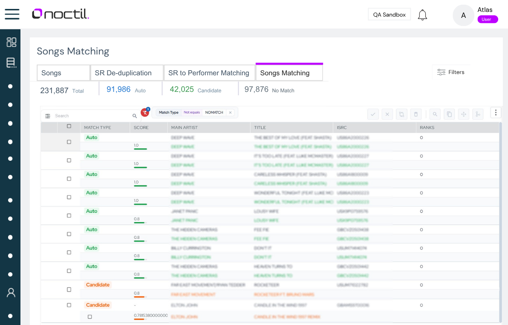Check the first Candidate row checkbox

69,289
